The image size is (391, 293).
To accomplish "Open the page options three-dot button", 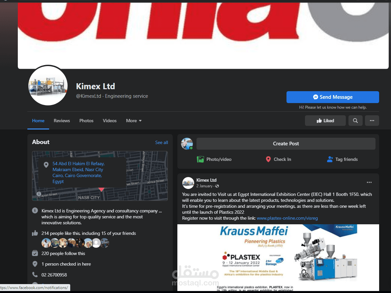I will (x=372, y=121).
